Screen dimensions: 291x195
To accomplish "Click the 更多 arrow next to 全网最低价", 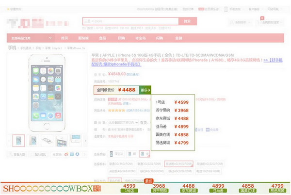I will 145,90.
